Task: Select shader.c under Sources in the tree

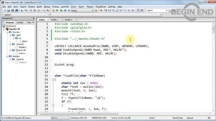Action: (x=23, y=47)
